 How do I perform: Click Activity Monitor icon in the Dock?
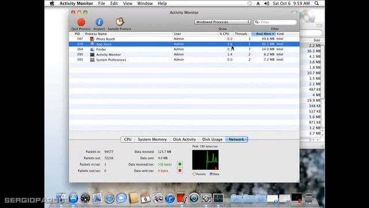(218, 198)
